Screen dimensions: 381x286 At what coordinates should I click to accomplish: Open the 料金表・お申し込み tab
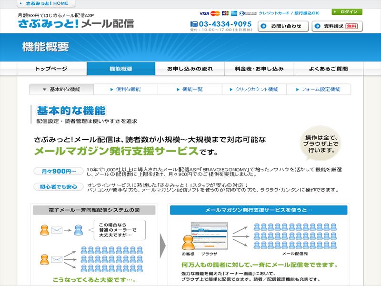coord(259,69)
